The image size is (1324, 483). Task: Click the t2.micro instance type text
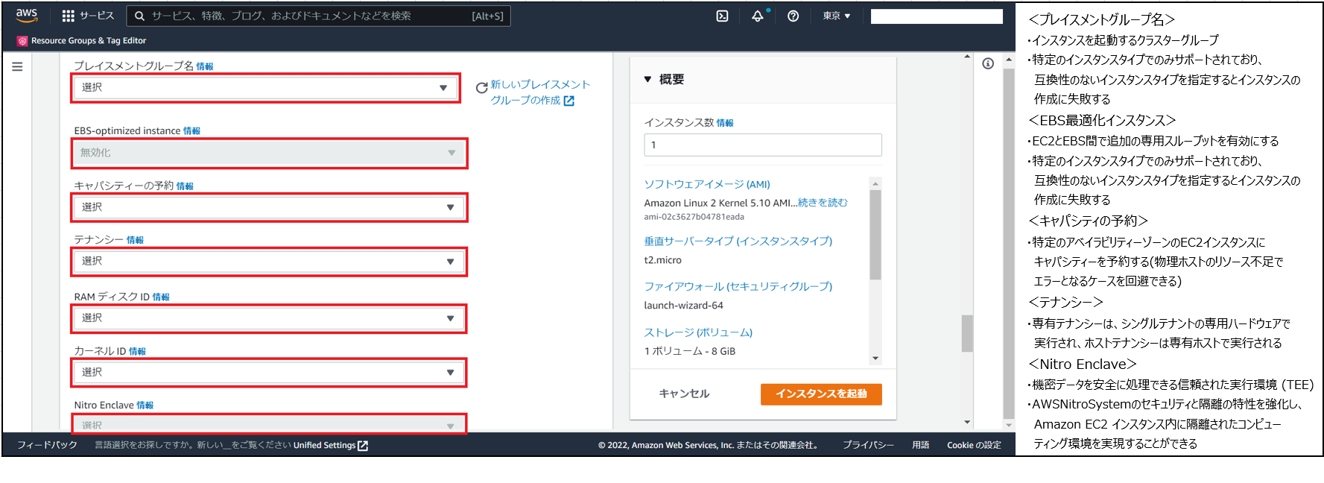click(662, 260)
